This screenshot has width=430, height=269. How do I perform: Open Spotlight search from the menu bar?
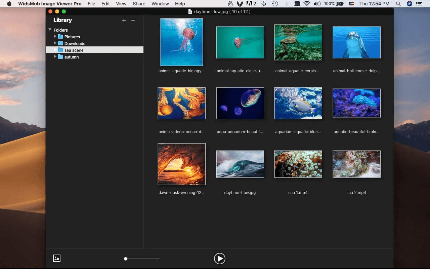(398, 4)
